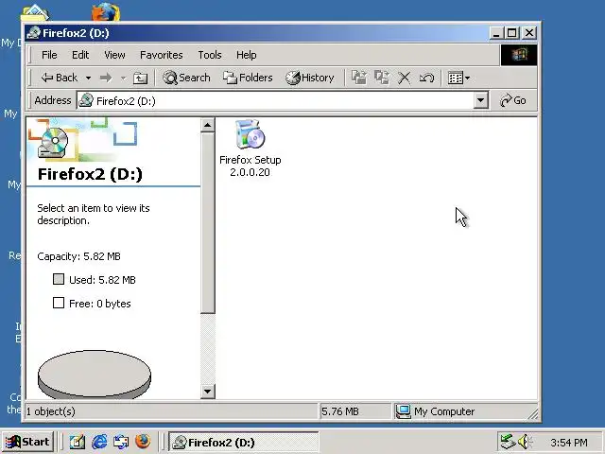Click the 'Capacity: 5.82 MB' text
Image resolution: width=605 pixels, height=454 pixels.
point(78,256)
